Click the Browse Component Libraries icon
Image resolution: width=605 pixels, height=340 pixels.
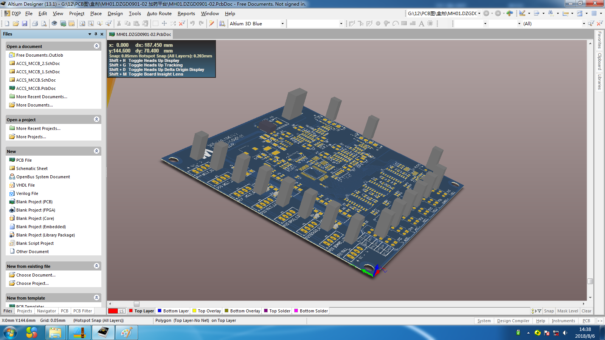pyautogui.click(x=222, y=23)
